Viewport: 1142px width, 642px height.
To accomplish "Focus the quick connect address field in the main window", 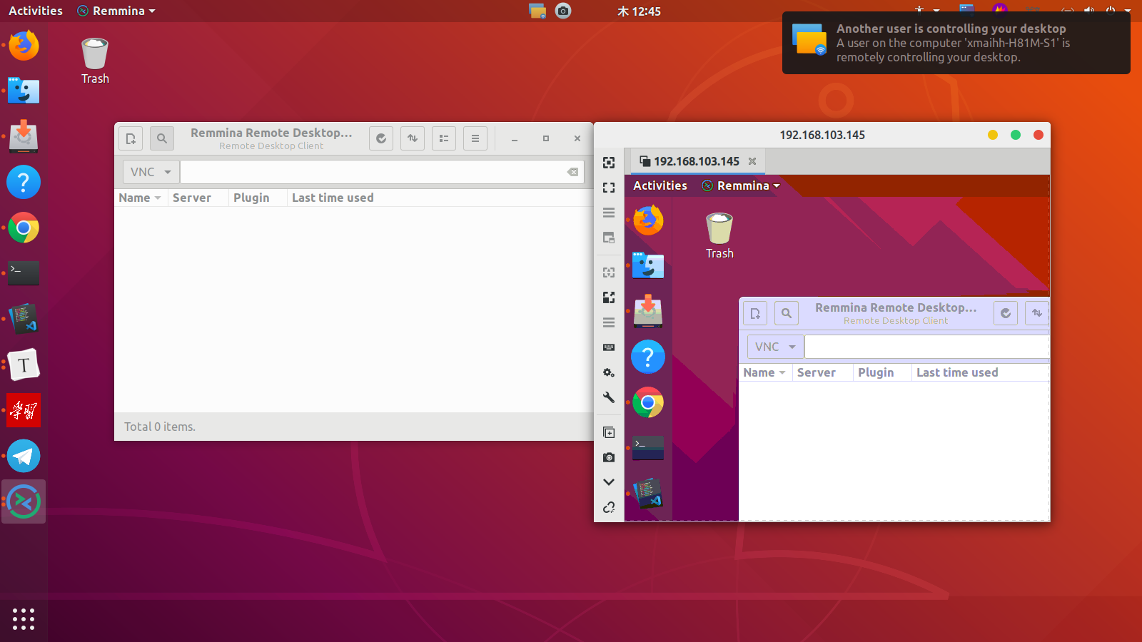I will click(371, 172).
